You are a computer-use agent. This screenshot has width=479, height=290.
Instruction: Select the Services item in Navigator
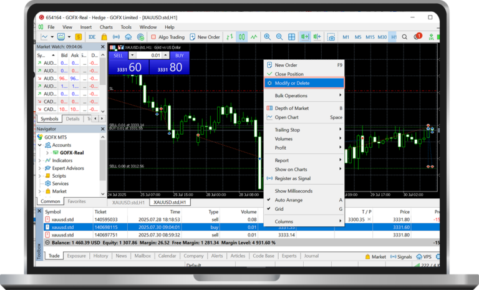pos(60,183)
